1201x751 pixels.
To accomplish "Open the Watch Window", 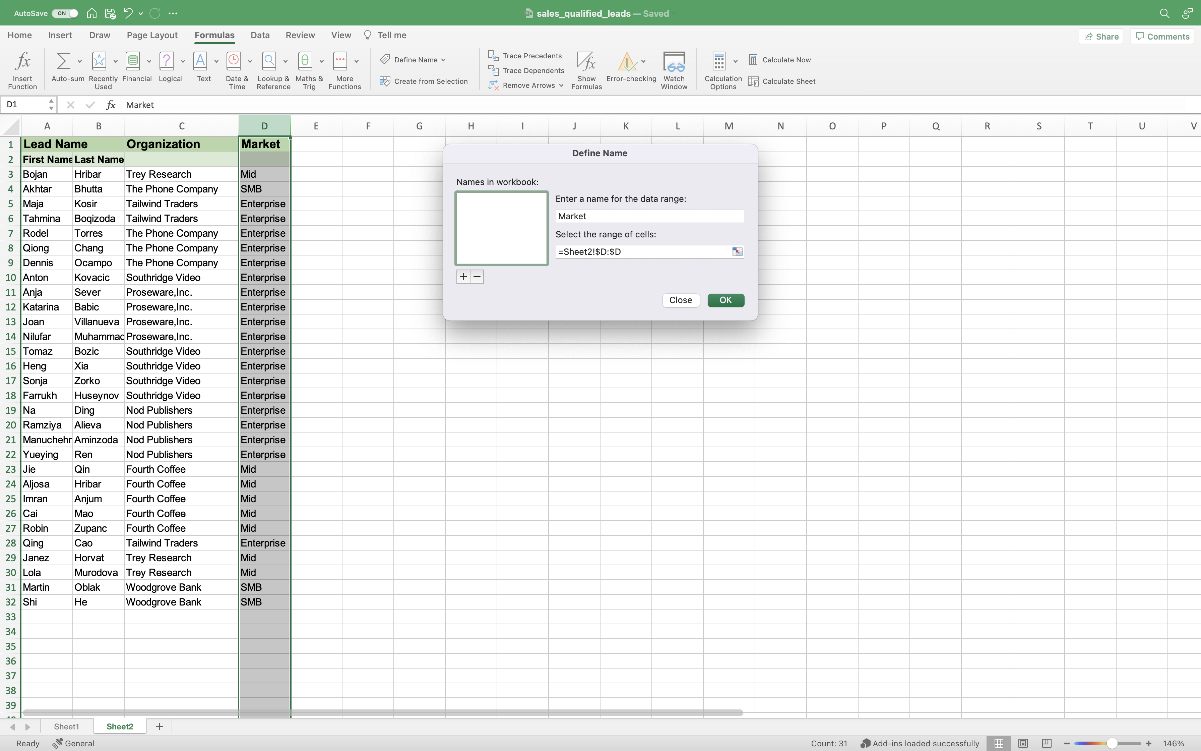I will point(674,62).
